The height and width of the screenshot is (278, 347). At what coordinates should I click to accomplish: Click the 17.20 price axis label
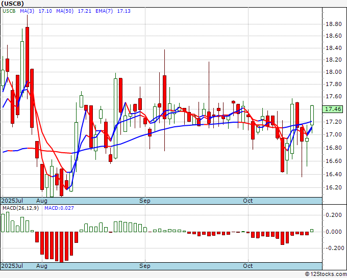pyautogui.click(x=334, y=122)
